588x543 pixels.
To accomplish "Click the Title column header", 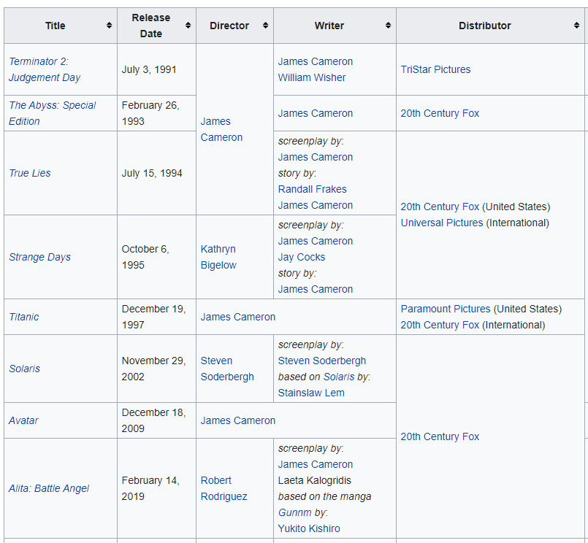I will click(61, 26).
